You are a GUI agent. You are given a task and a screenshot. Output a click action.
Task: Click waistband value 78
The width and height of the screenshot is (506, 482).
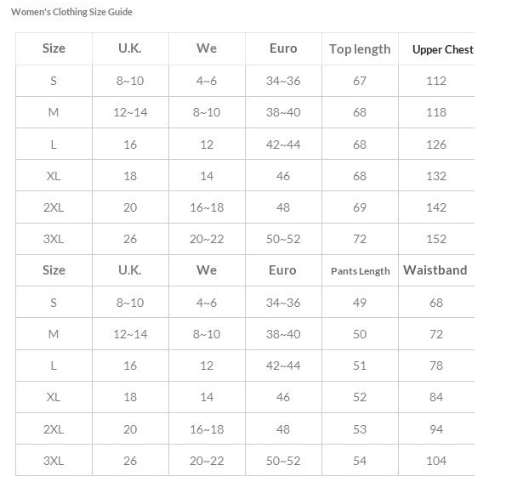point(436,366)
